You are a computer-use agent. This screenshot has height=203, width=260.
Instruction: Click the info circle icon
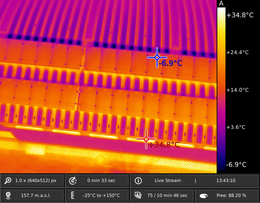(138, 180)
